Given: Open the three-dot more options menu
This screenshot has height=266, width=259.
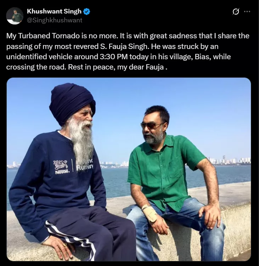Looking at the screenshot, I should tap(247, 12).
